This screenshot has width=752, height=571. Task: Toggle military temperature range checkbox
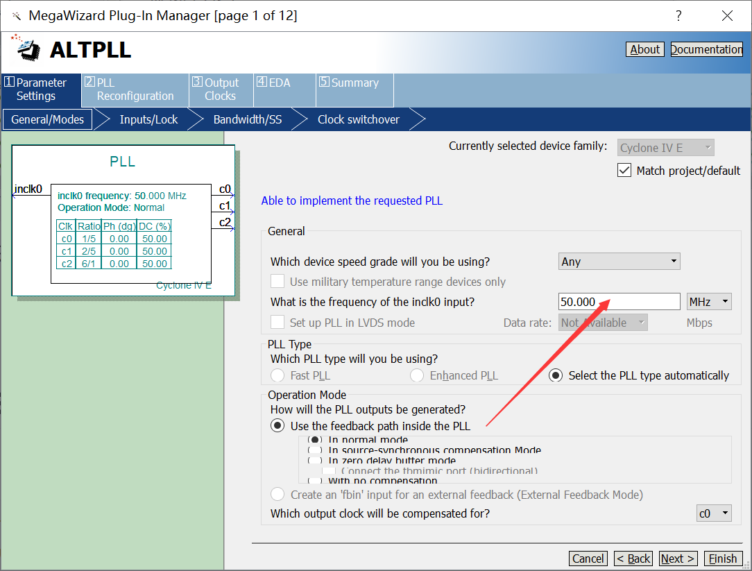coord(277,281)
